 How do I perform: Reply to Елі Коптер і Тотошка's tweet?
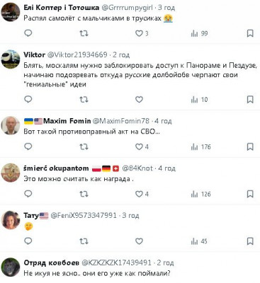(x=28, y=33)
